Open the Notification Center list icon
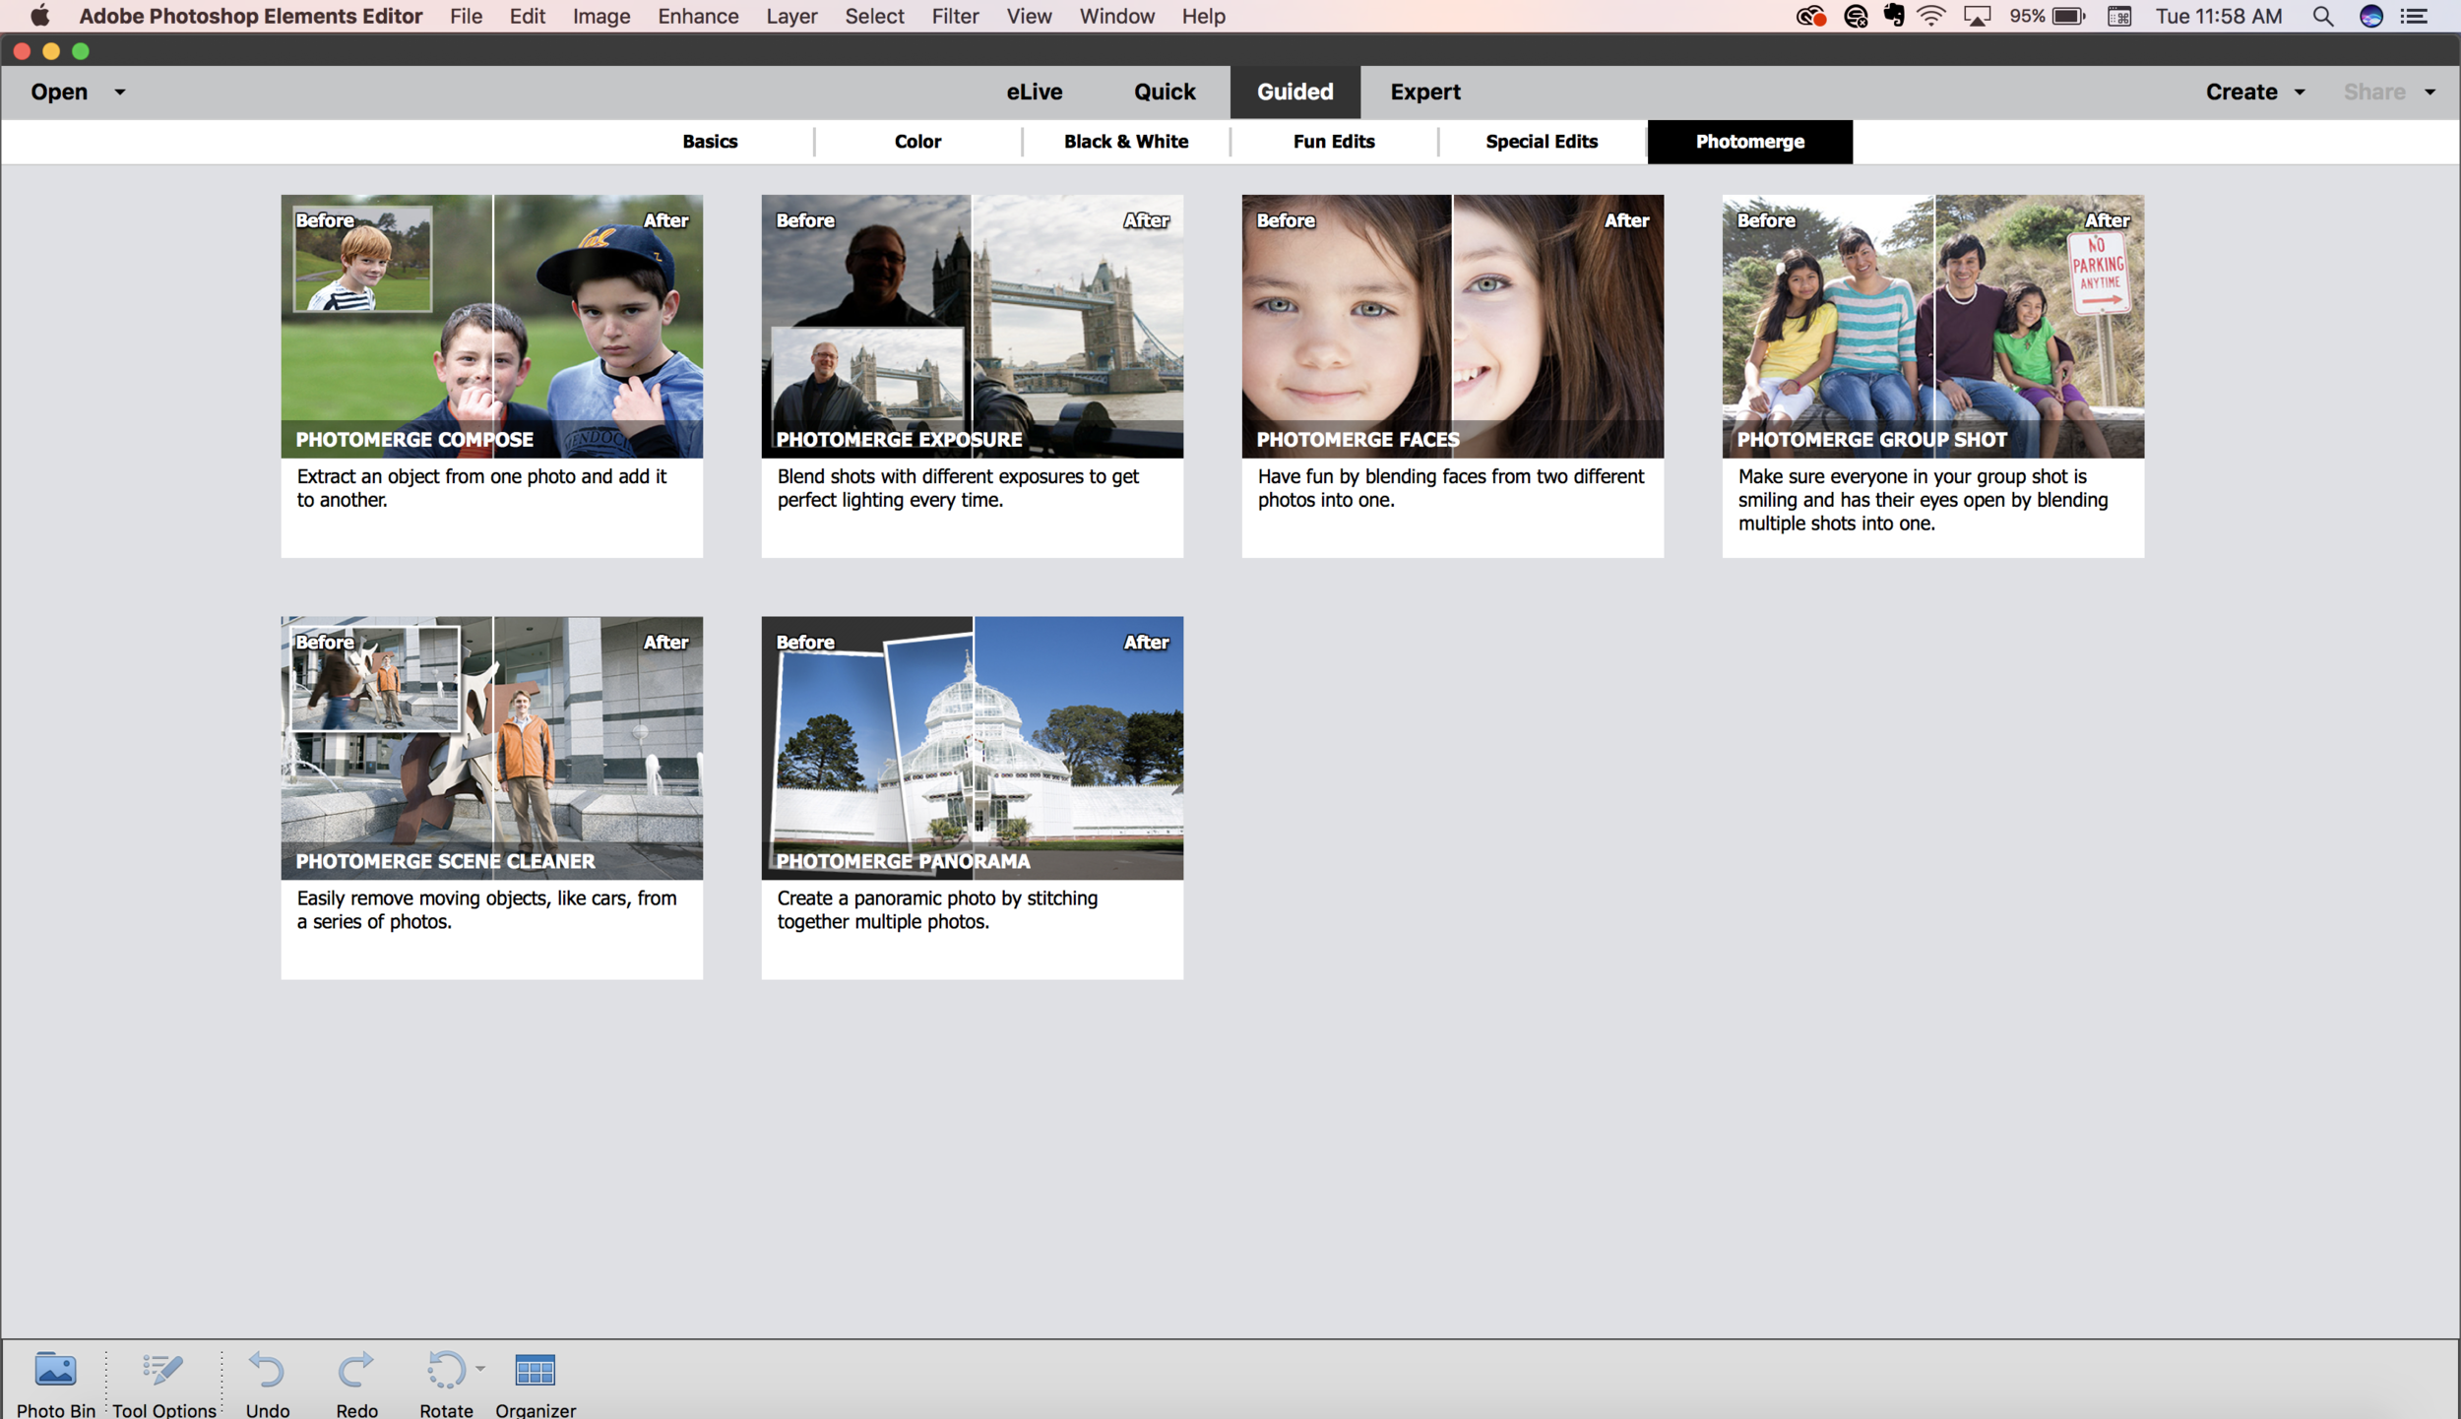Screen dimensions: 2461x1419 pos(2415,17)
